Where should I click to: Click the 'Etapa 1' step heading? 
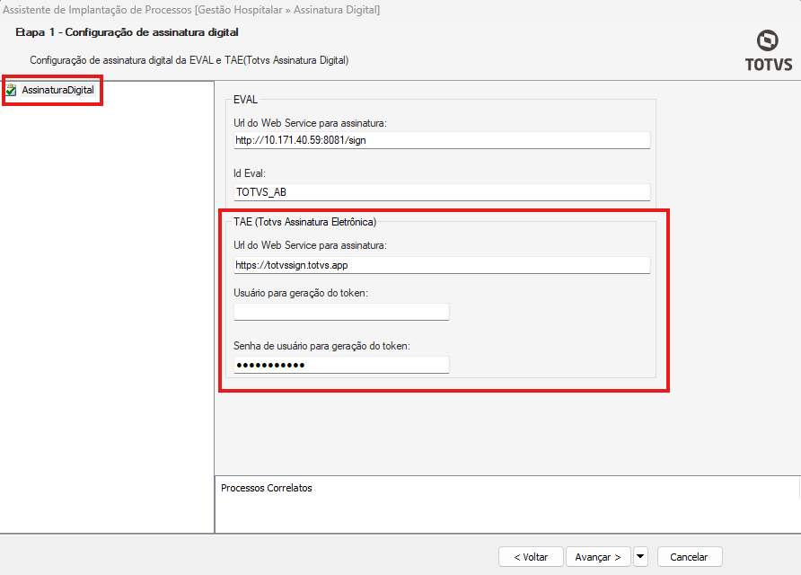pyautogui.click(x=127, y=32)
